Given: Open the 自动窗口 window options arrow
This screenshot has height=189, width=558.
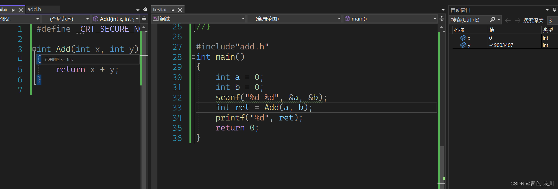Looking at the screenshot, I should click(x=547, y=10).
